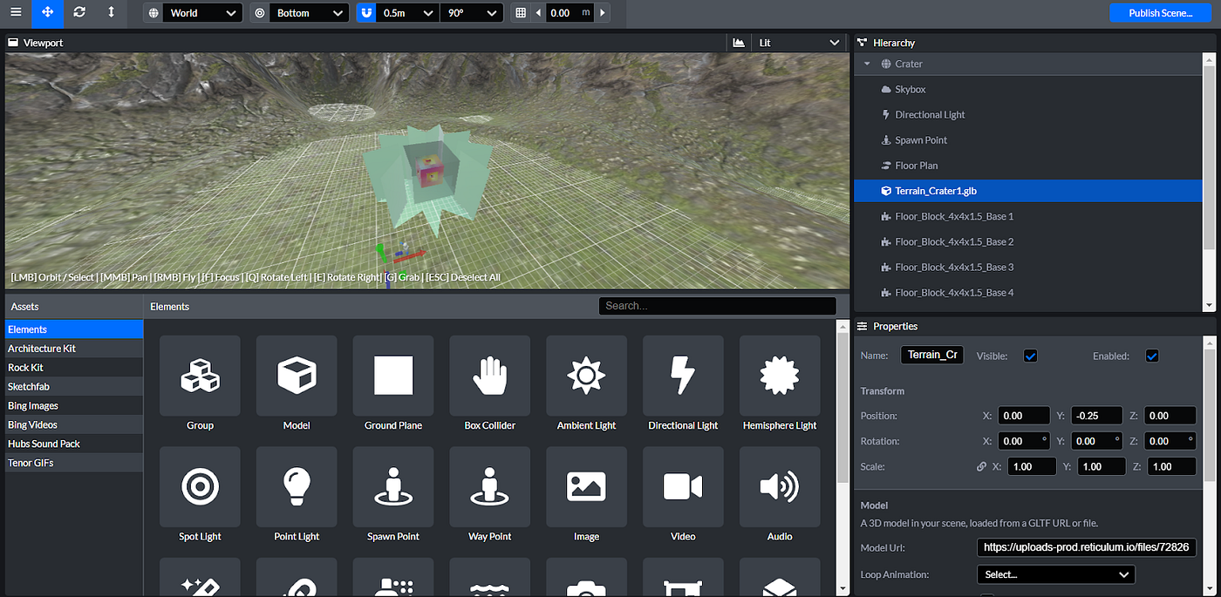Select the Translate move tool

coord(48,13)
